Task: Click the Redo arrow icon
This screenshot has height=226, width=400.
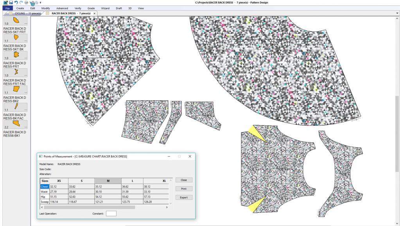Action: [20, 3]
